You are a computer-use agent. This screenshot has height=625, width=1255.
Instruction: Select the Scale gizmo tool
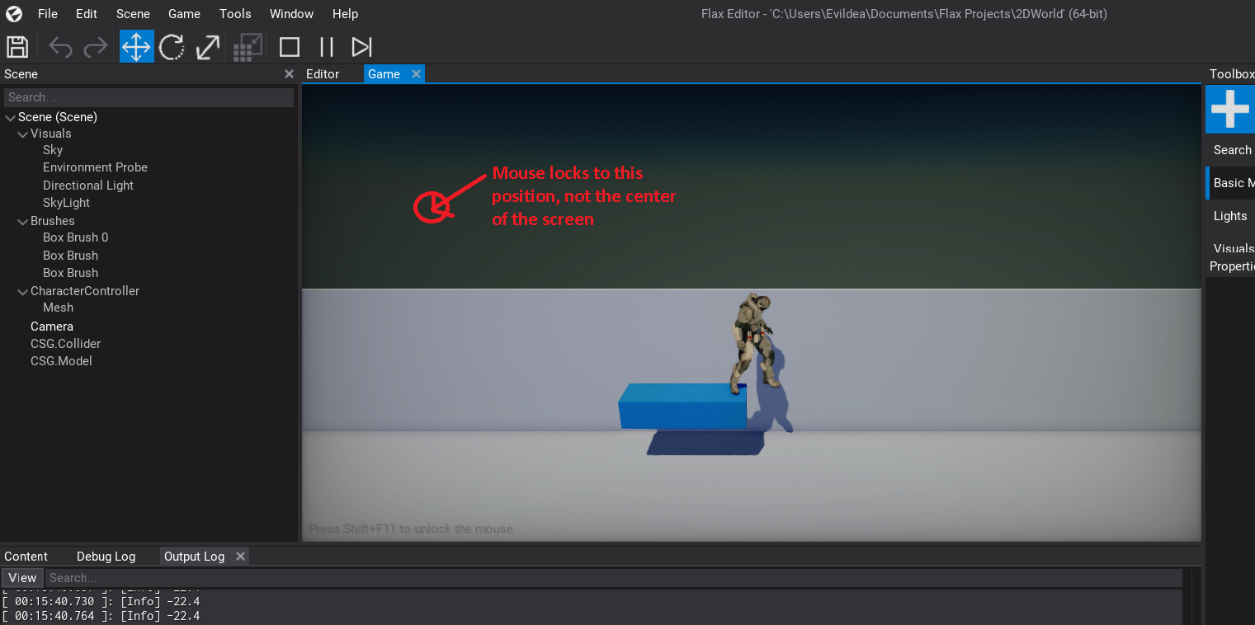[x=206, y=46]
